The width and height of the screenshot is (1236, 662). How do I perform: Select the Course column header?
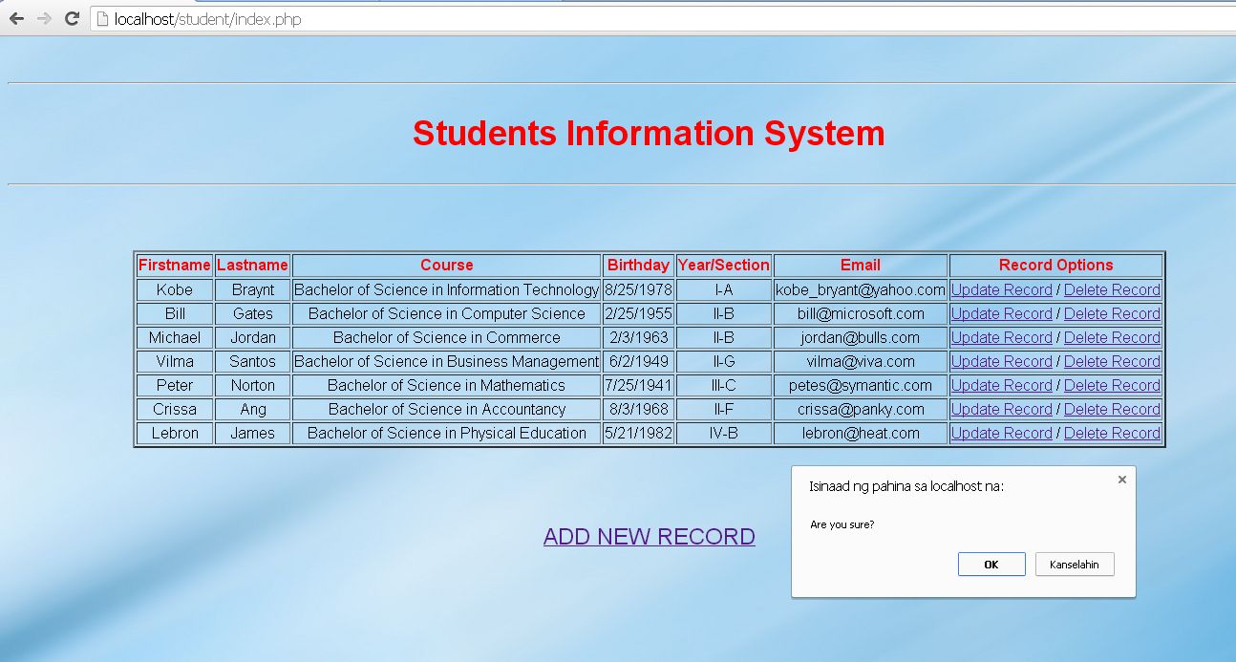(x=446, y=265)
